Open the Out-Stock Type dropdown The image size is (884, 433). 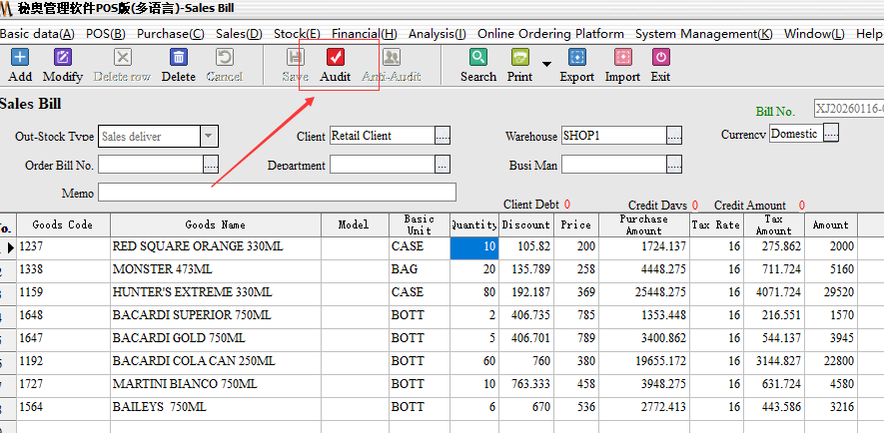click(x=208, y=137)
